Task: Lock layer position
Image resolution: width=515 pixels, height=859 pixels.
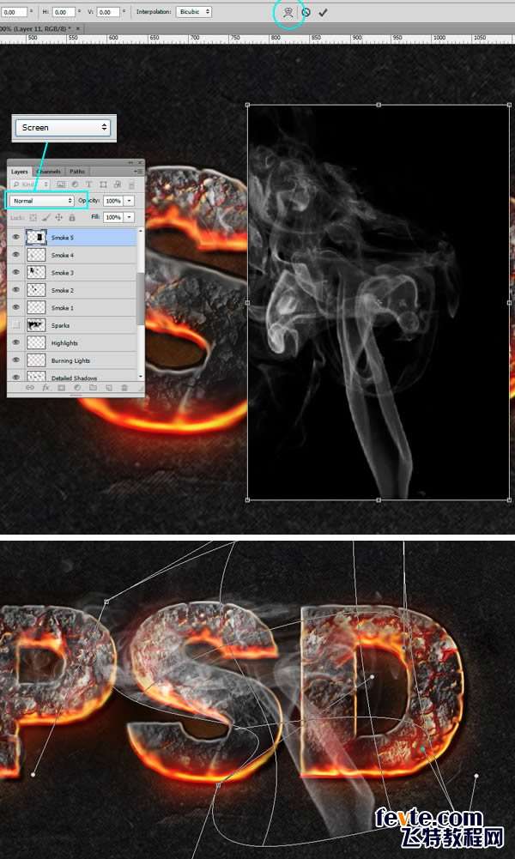Action: (x=58, y=217)
